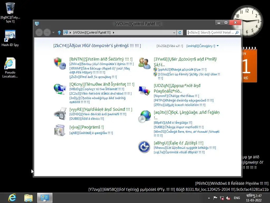Select the Recycle bin desktop icon
The image size is (270, 203).
(x=10, y=13)
